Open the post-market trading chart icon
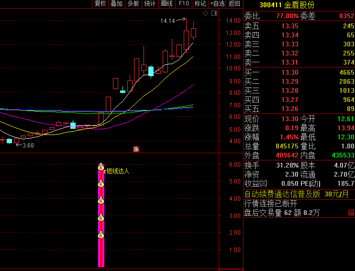This screenshot has height=271, width=355. 351,213
